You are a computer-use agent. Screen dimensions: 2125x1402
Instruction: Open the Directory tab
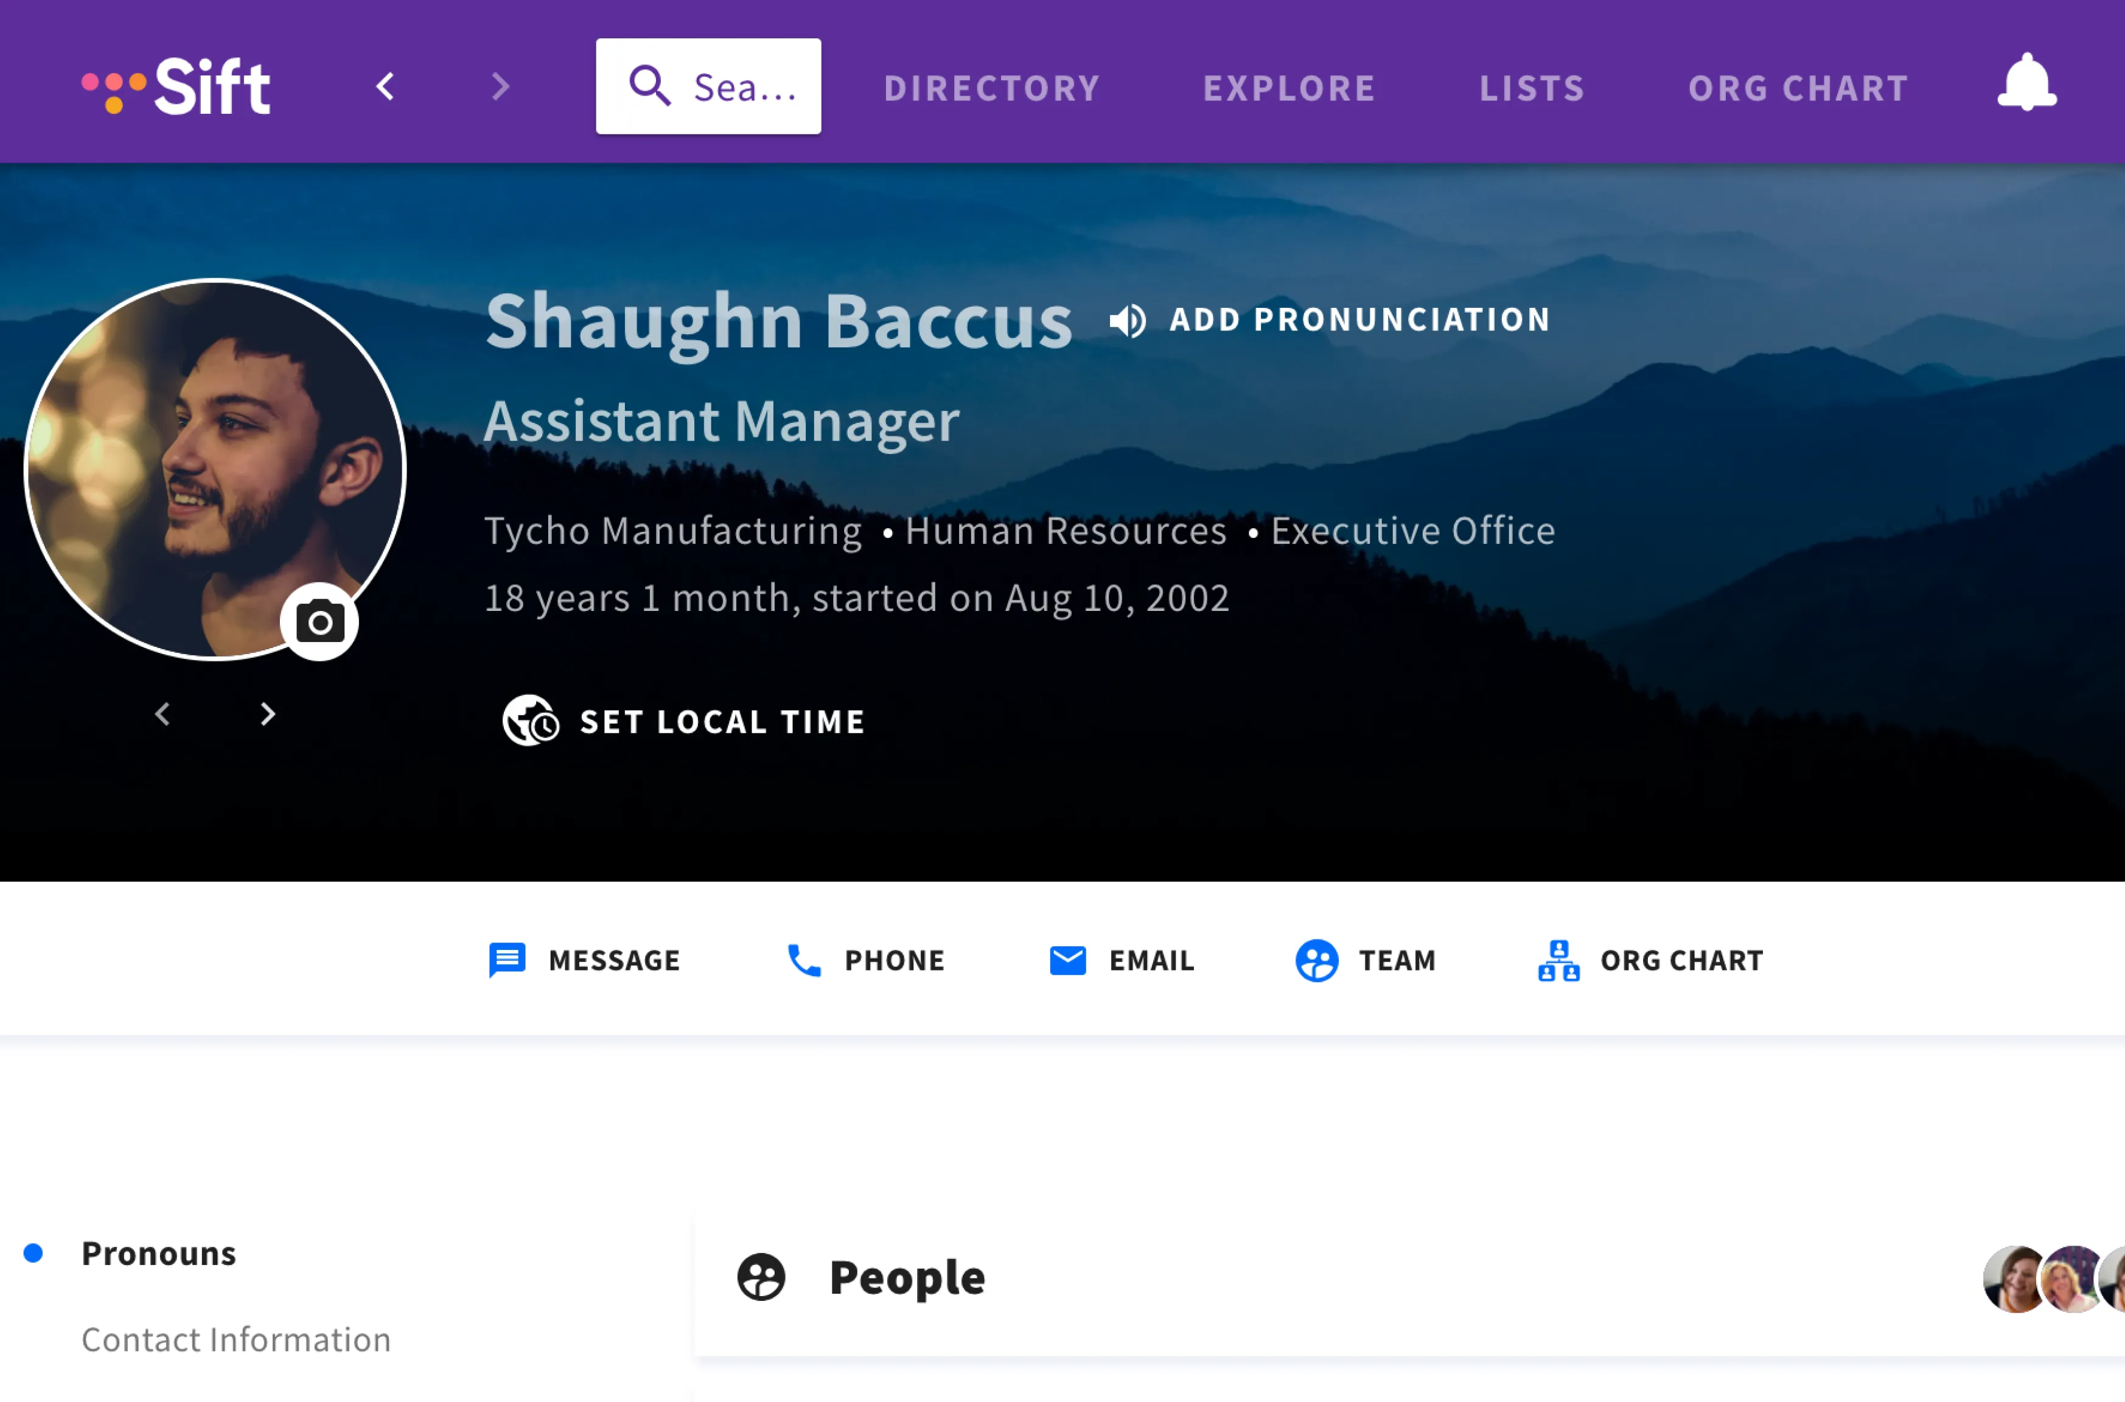(x=991, y=88)
